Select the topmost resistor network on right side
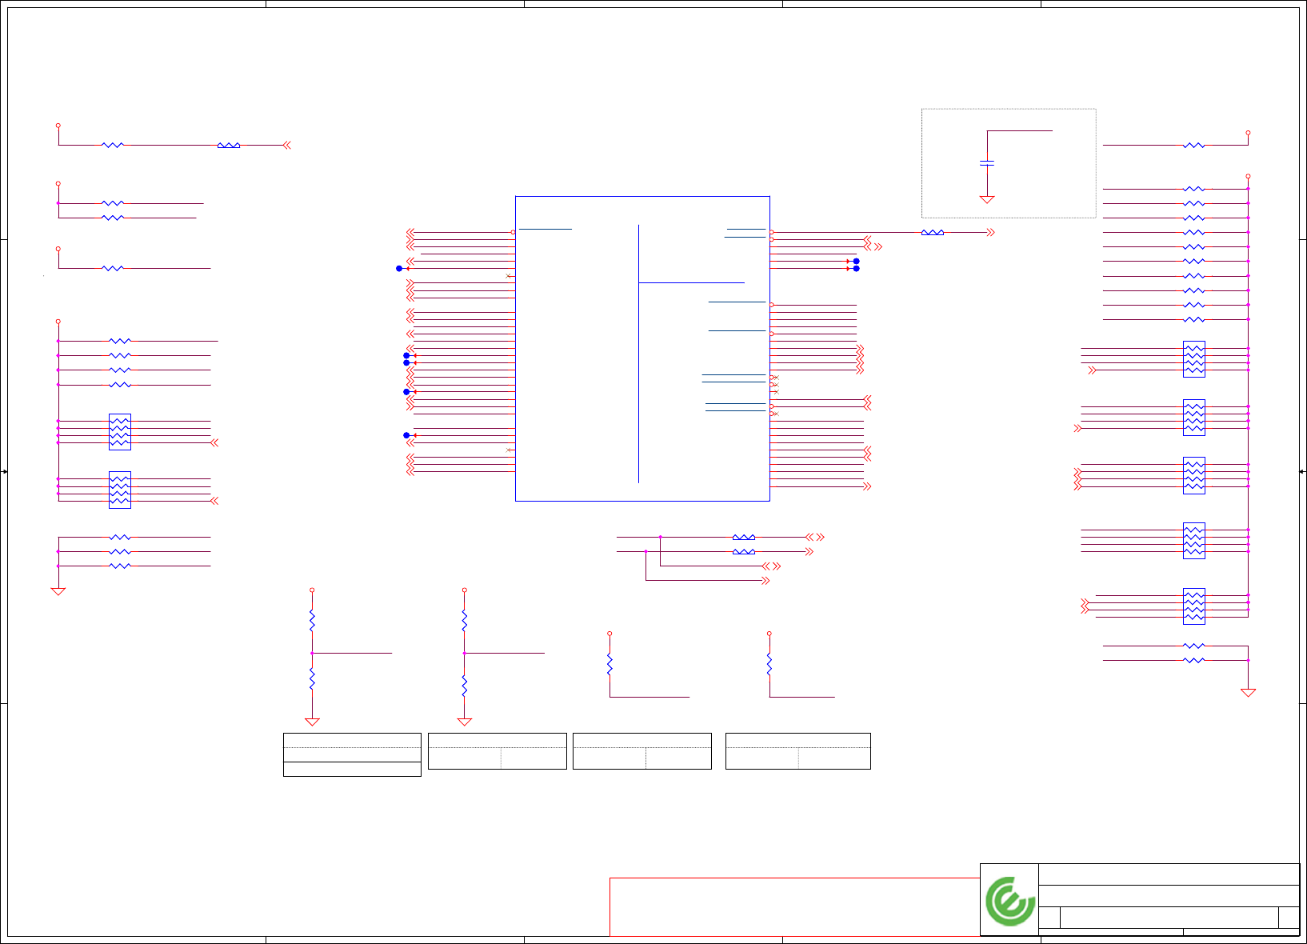The width and height of the screenshot is (1307, 944). point(1193,359)
